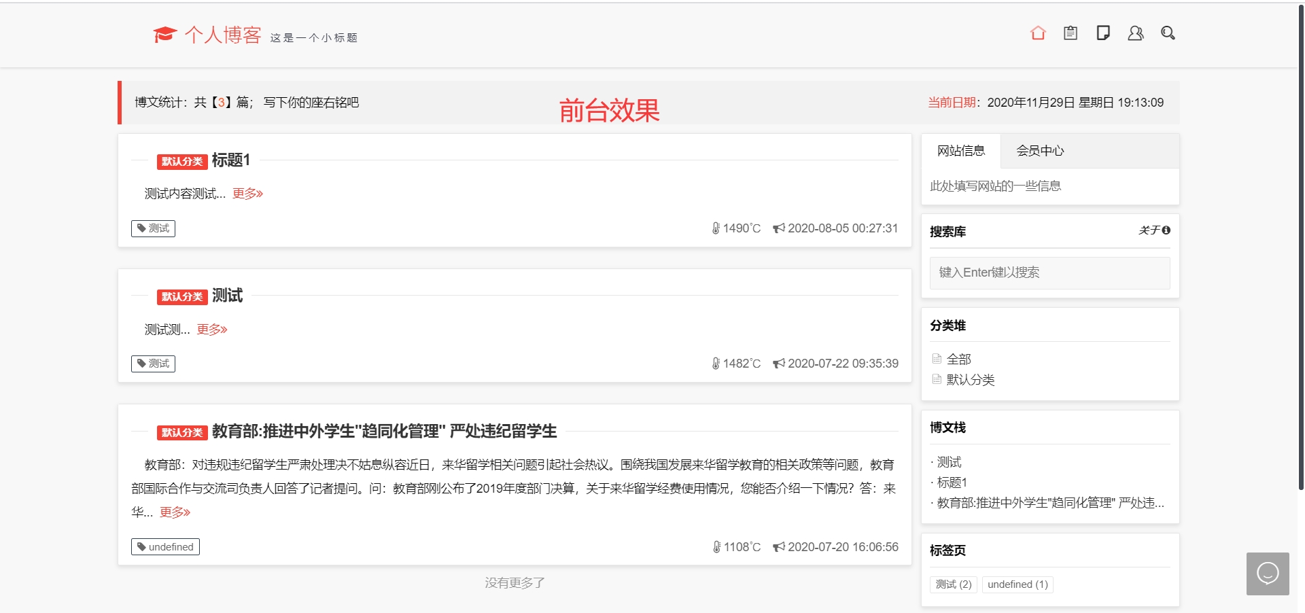1305x613 pixels.
Task: Switch to the 网站信息 tab
Action: pyautogui.click(x=960, y=151)
